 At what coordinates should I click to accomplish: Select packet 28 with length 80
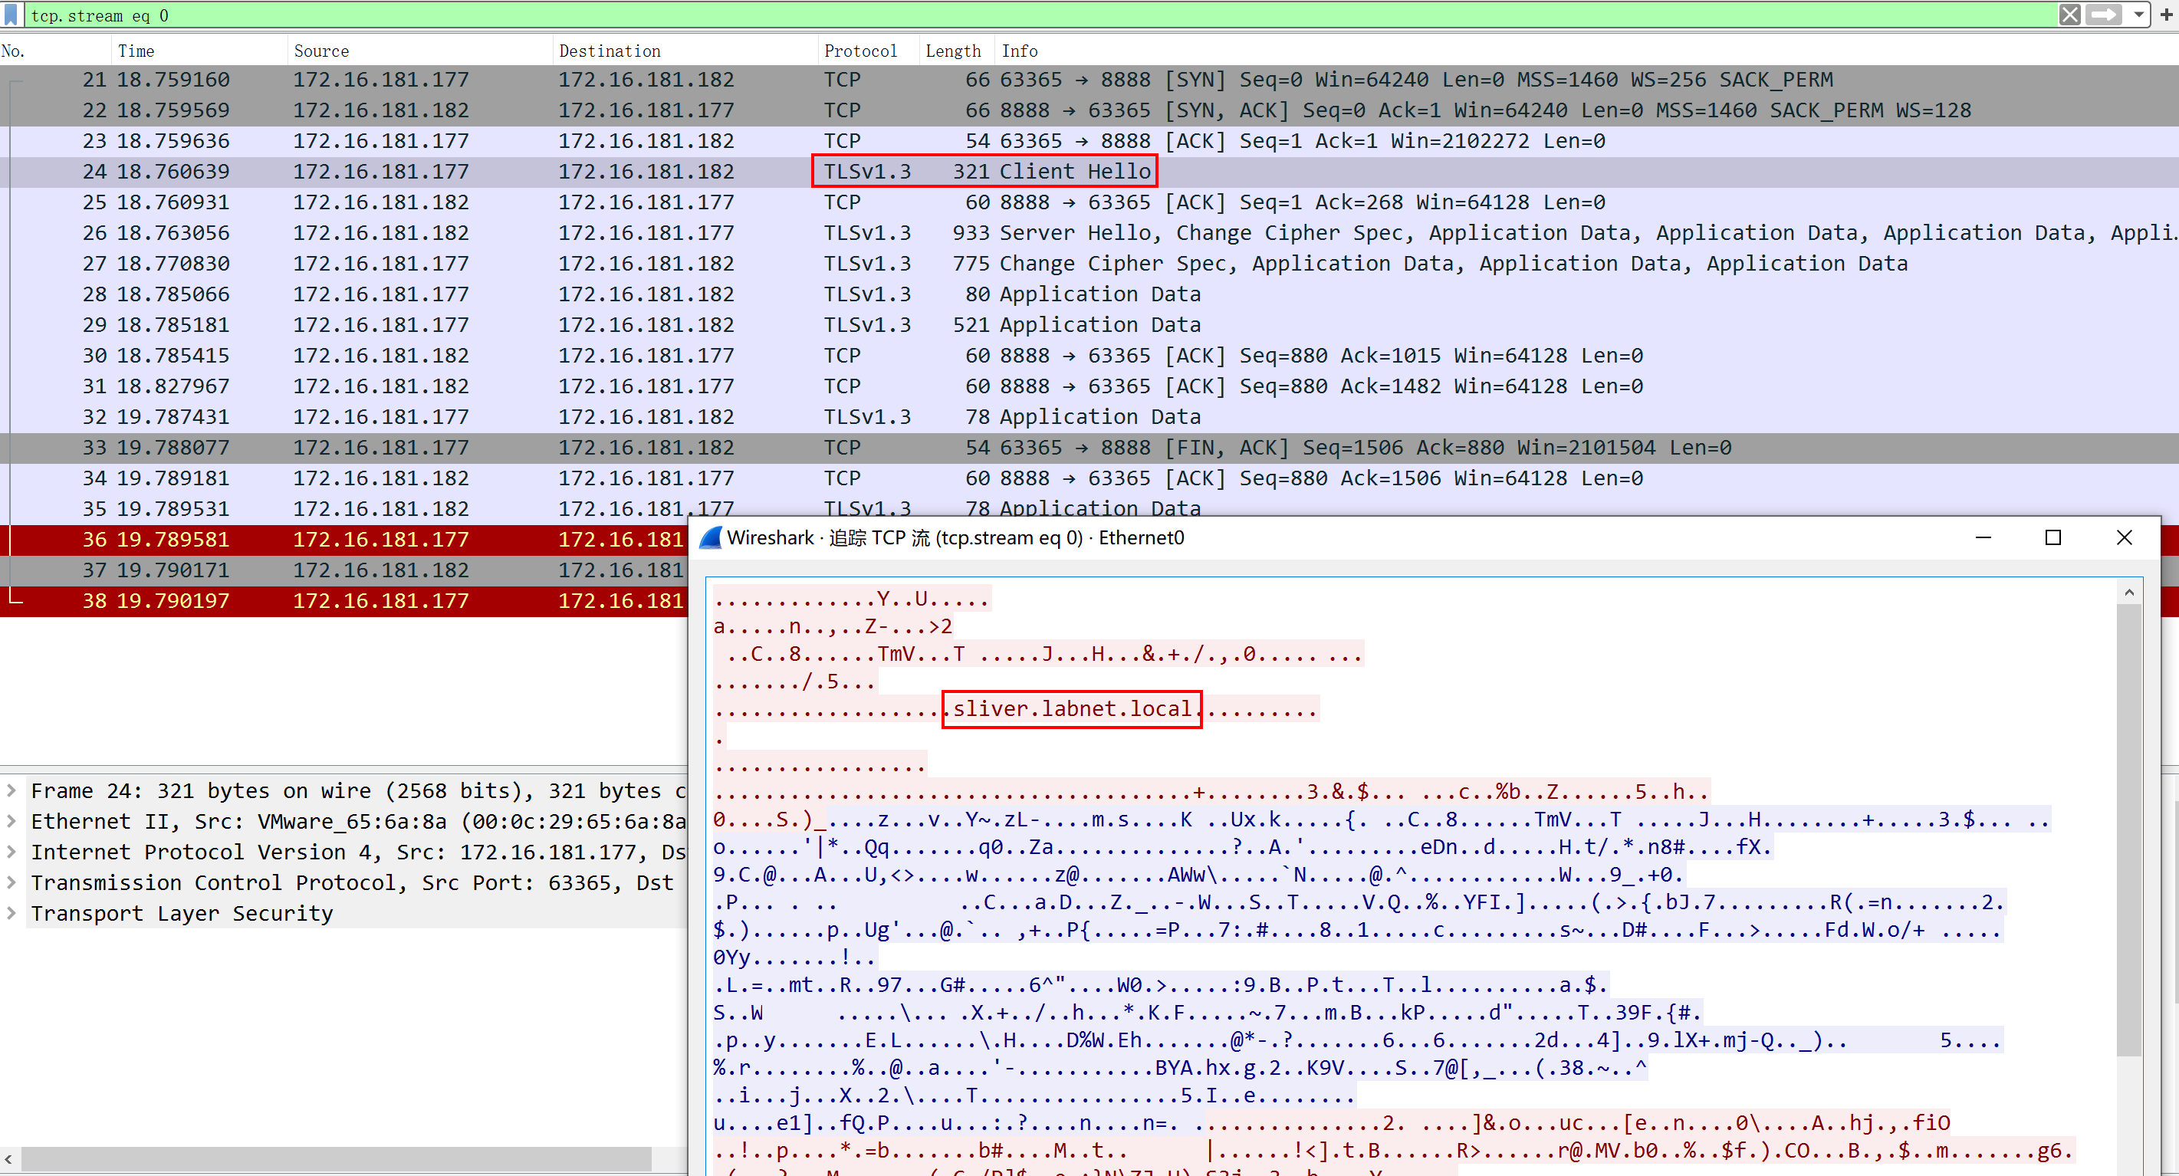[1089, 294]
